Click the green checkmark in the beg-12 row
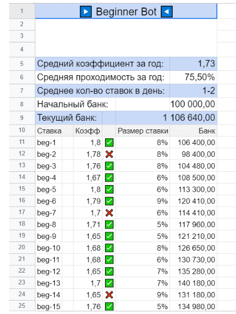 [109, 272]
